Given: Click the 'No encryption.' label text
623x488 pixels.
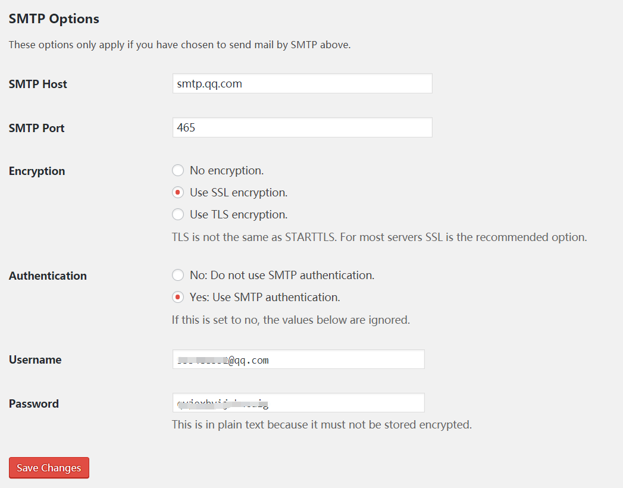Looking at the screenshot, I should [x=227, y=170].
